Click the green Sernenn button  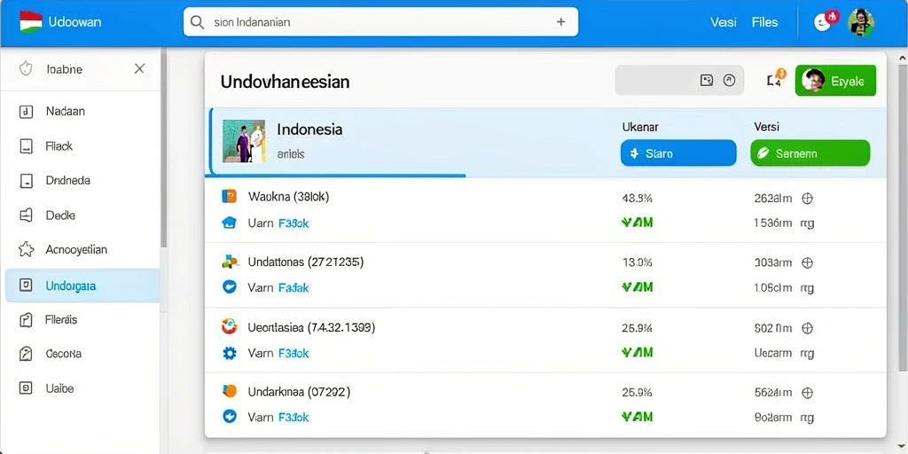(x=810, y=153)
